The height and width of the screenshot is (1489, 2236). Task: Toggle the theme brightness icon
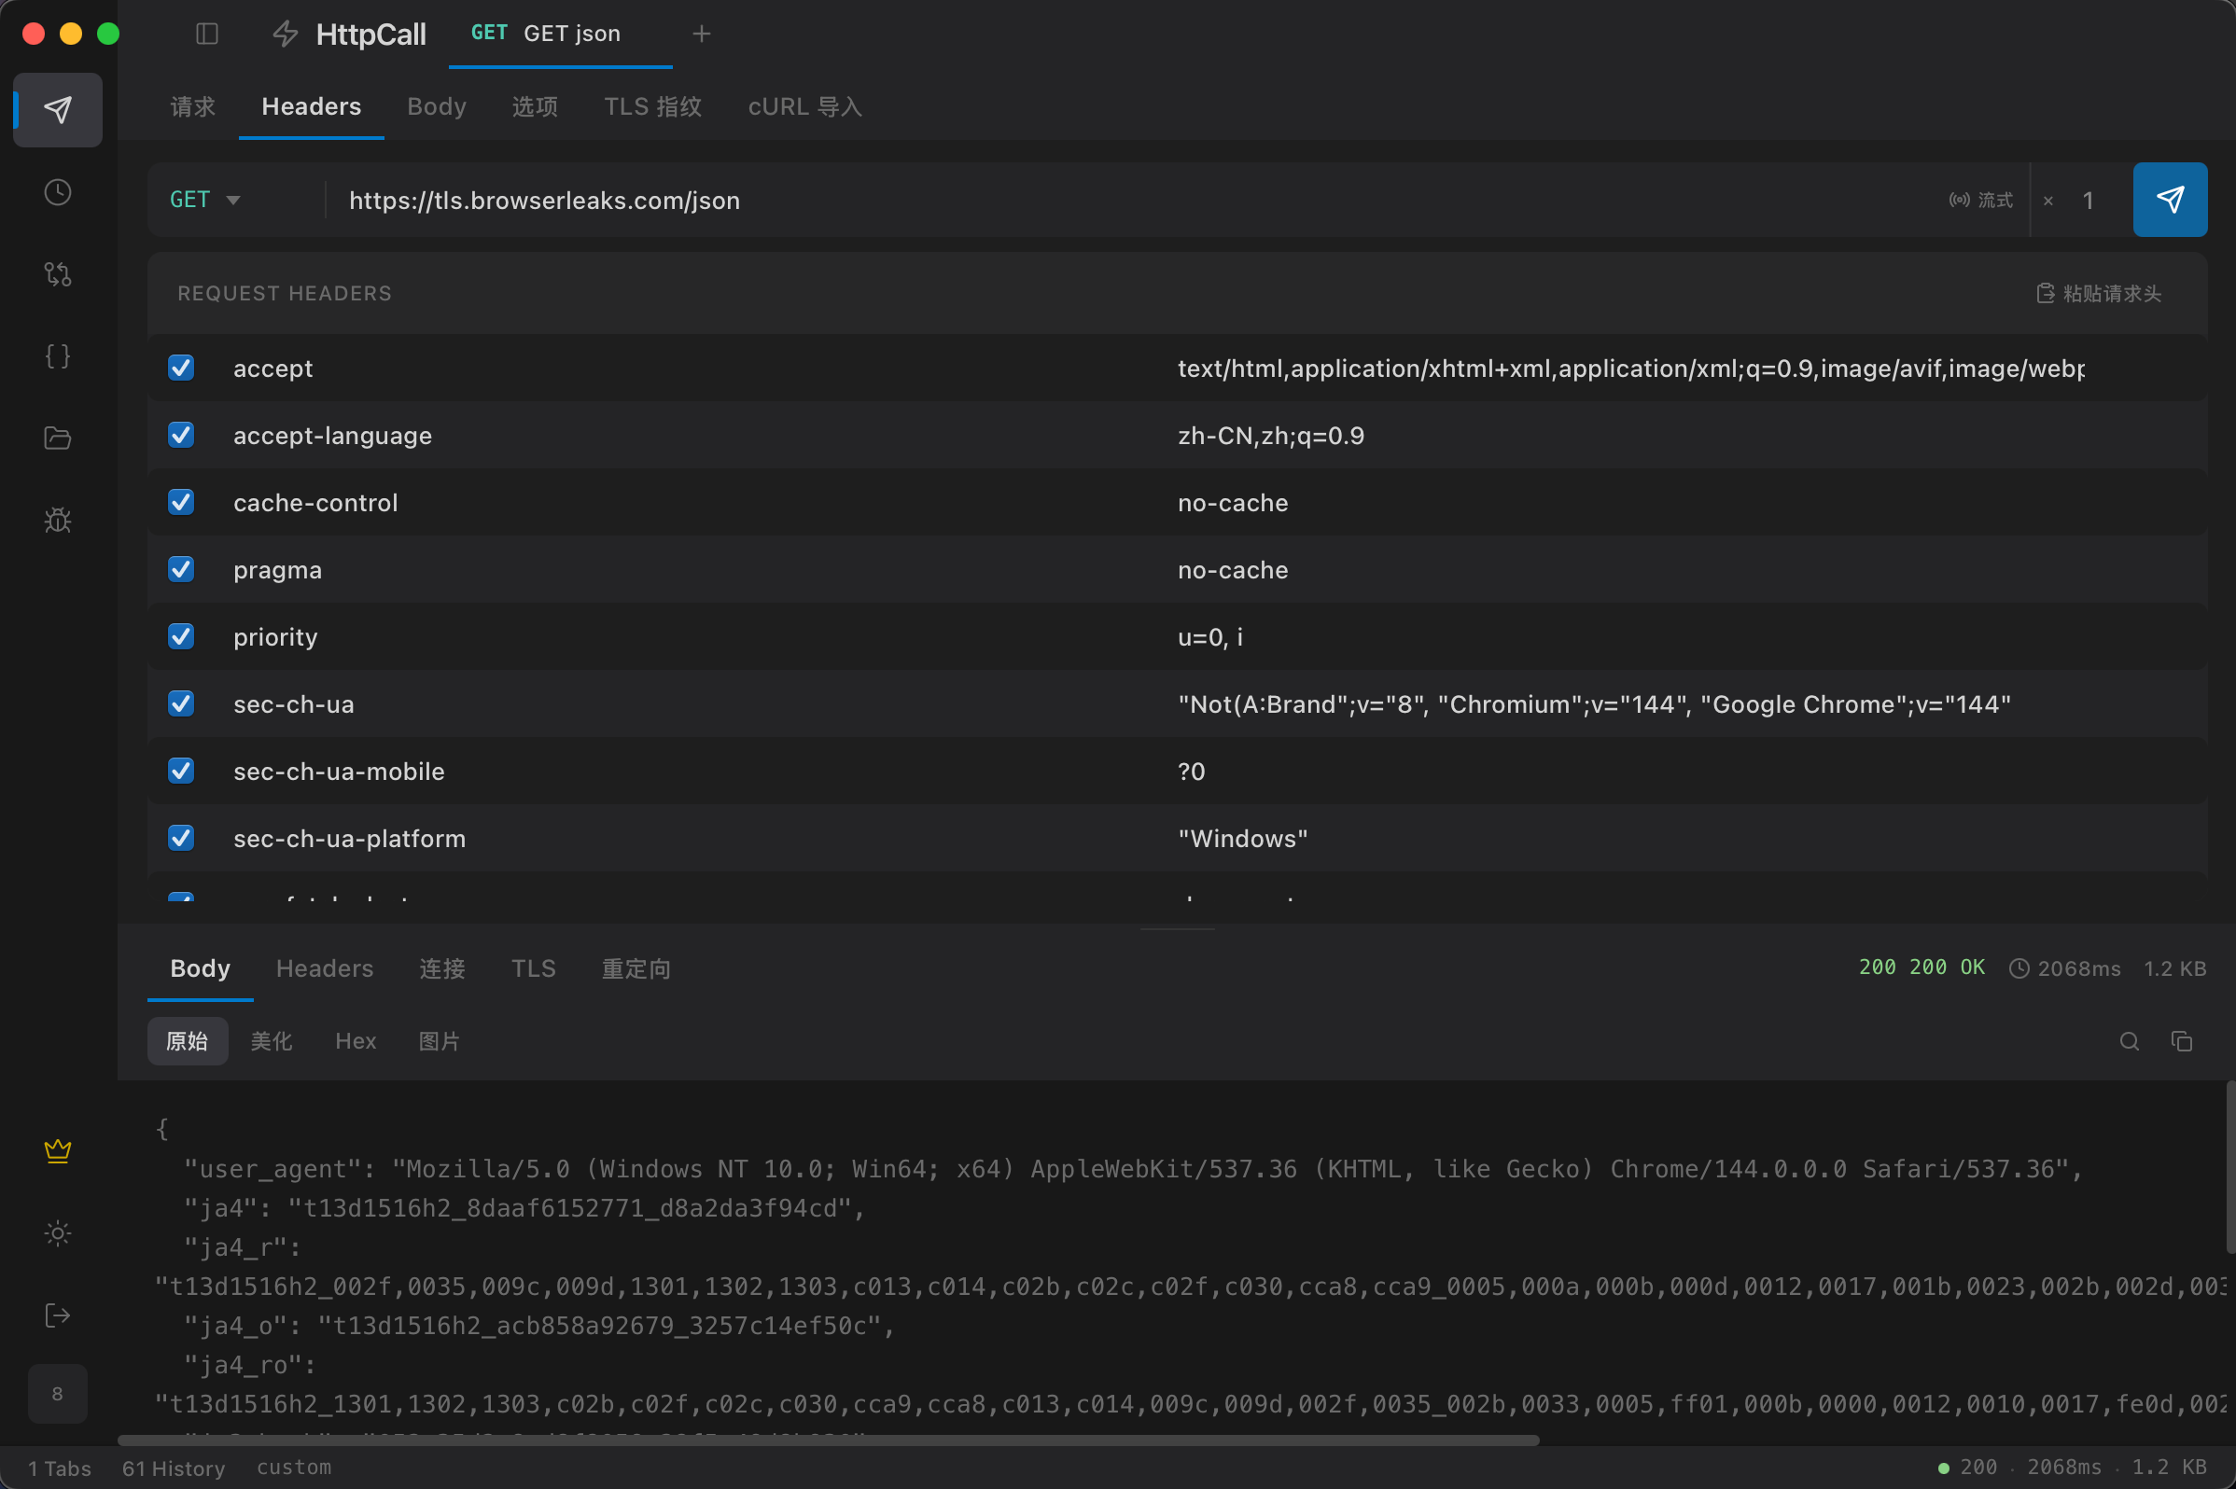coord(57,1232)
